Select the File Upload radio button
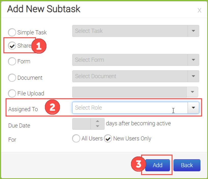Viewport: 208px width, 179px height. point(12,93)
